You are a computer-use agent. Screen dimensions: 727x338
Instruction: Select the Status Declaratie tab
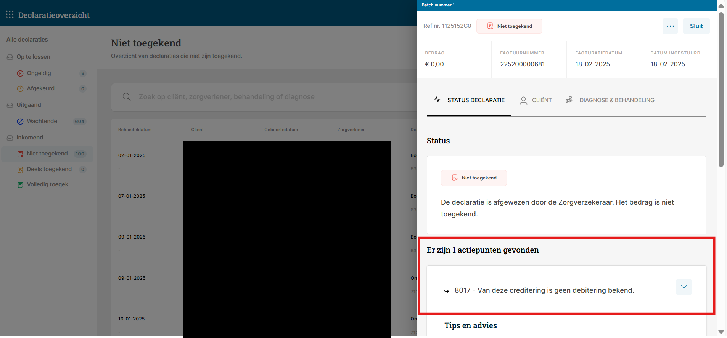(469, 100)
